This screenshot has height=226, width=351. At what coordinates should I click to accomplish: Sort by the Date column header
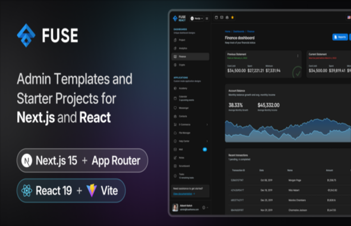point(262,171)
